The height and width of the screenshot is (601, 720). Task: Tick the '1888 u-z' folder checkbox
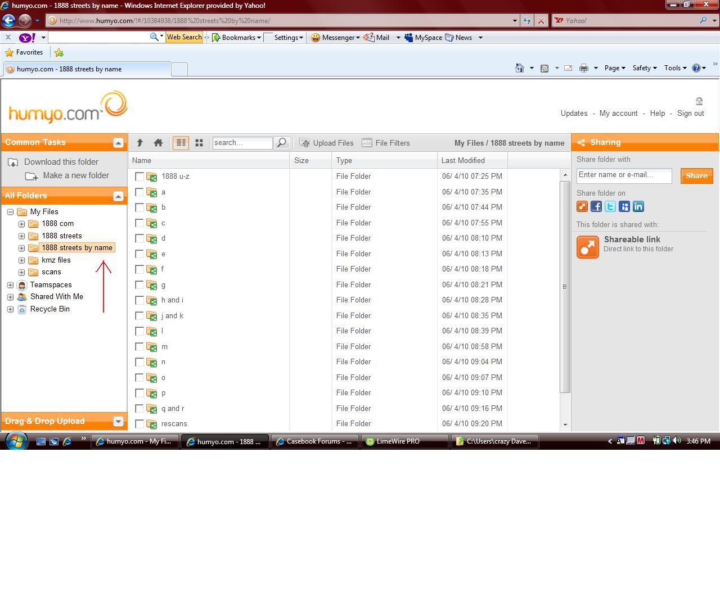(139, 177)
